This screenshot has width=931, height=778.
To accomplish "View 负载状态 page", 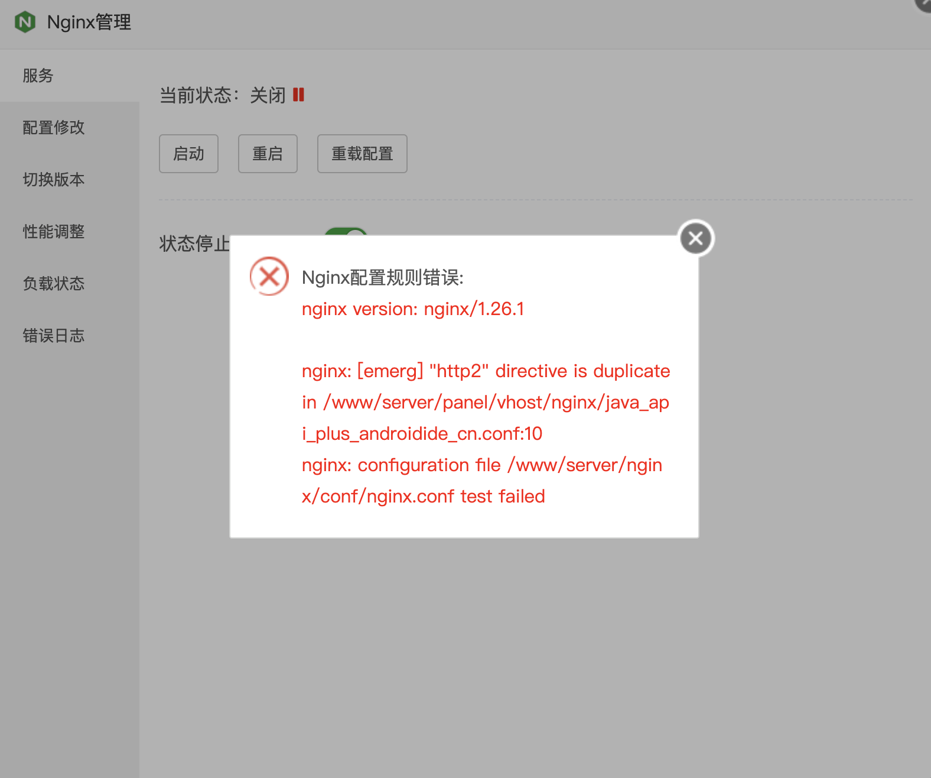I will pyautogui.click(x=70, y=284).
